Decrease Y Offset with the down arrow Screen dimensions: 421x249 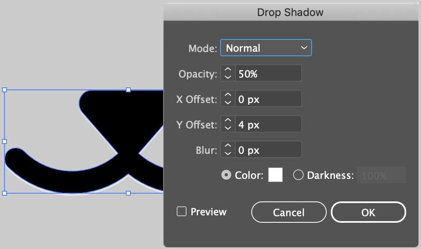tap(228, 128)
